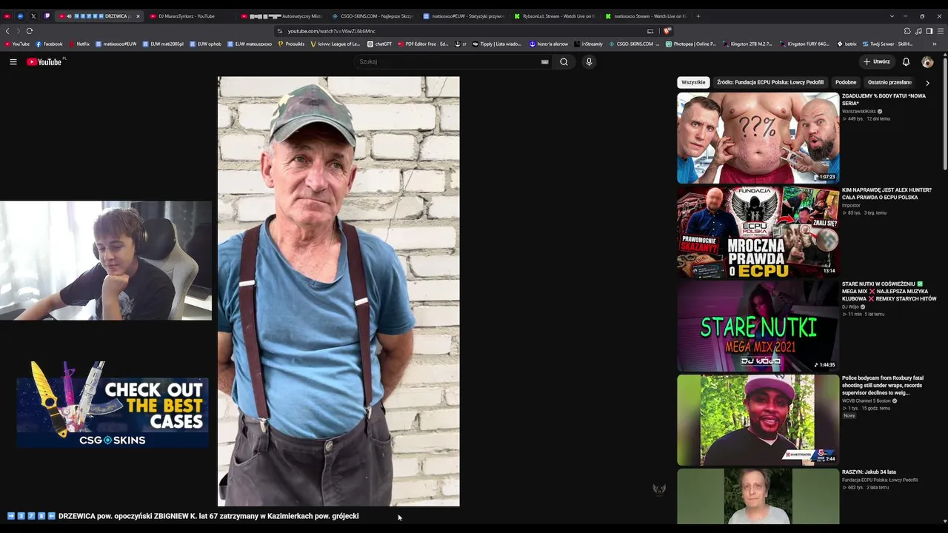
Task: Open the cast icon in the address bar
Action: [650, 31]
